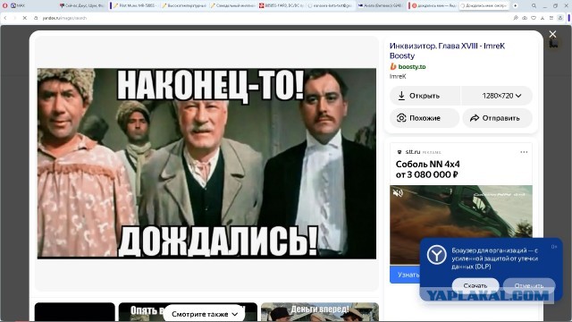Switch to the BESBES-FARO DC/DC tab
The height and width of the screenshot is (322, 572).
click(282, 5)
